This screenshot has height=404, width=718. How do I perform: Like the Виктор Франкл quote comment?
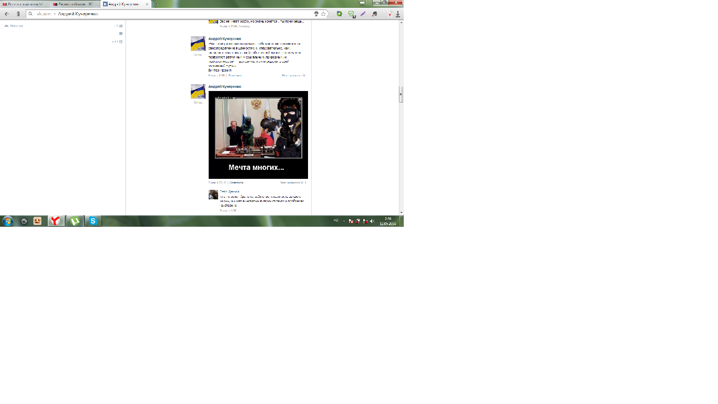(x=294, y=75)
